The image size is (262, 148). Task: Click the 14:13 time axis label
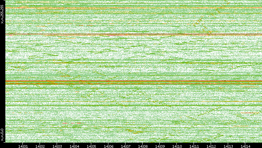tap(228, 146)
